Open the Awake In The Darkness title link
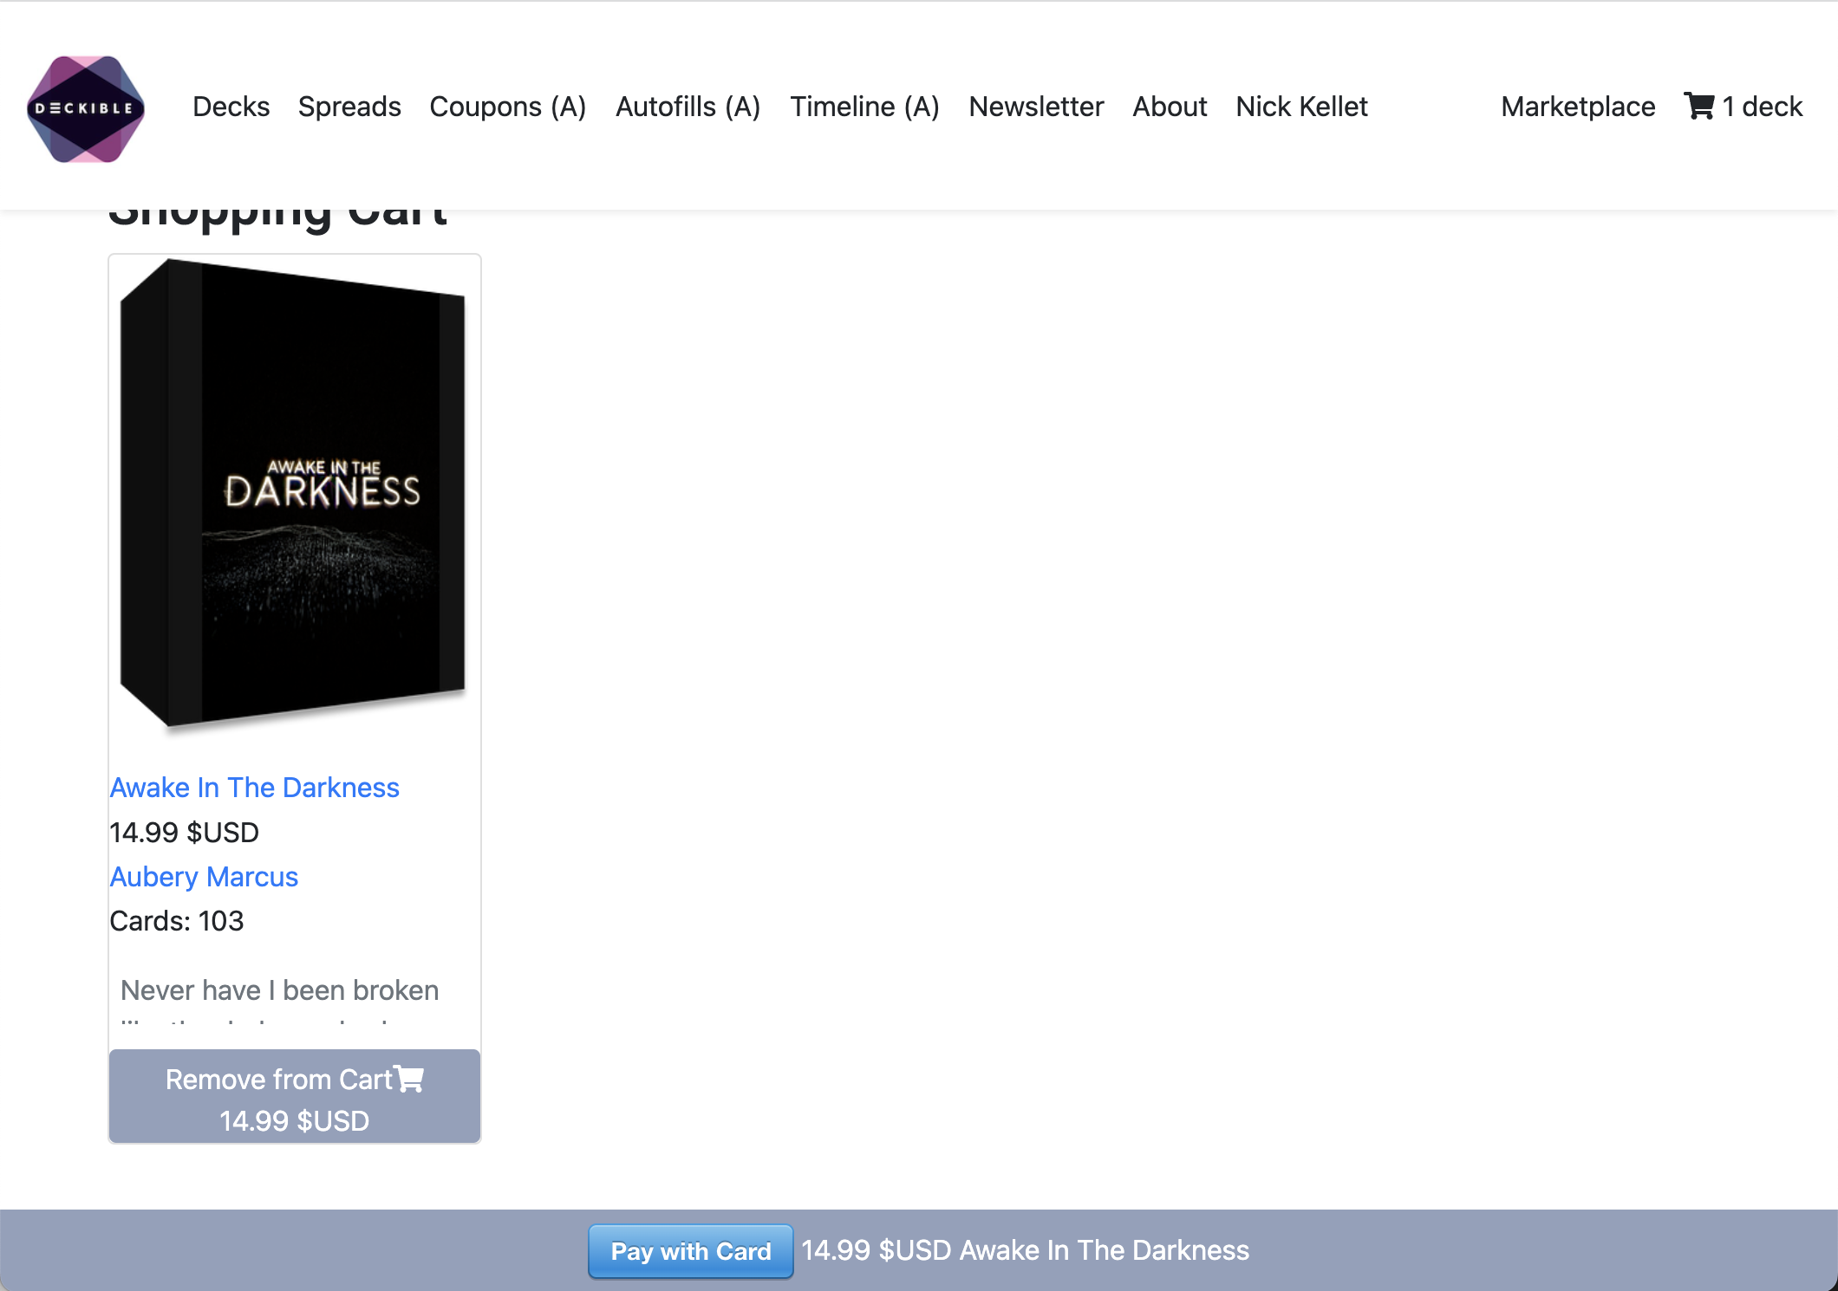 tap(254, 788)
